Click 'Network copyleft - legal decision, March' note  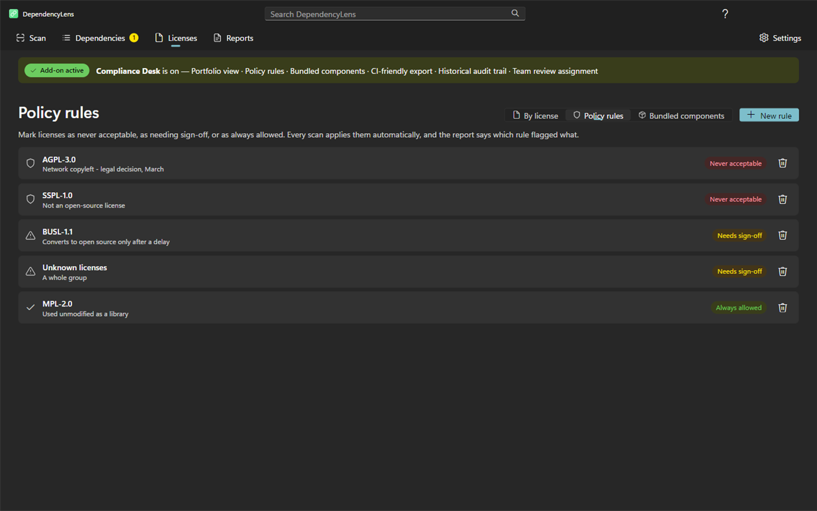(103, 169)
